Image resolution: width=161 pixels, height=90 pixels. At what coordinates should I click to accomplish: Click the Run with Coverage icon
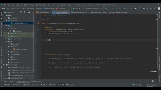[x=120, y=8]
